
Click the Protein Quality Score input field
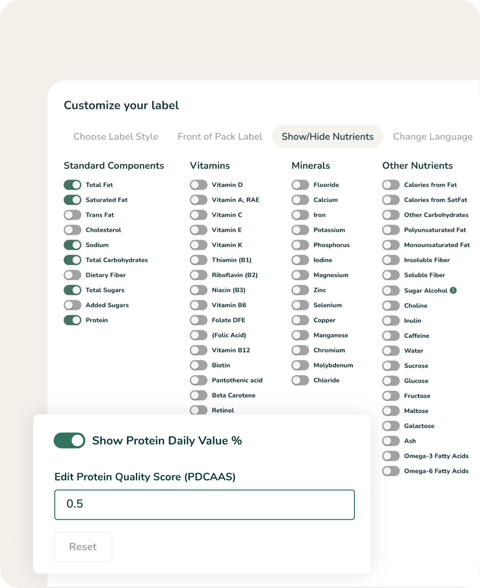coord(204,505)
